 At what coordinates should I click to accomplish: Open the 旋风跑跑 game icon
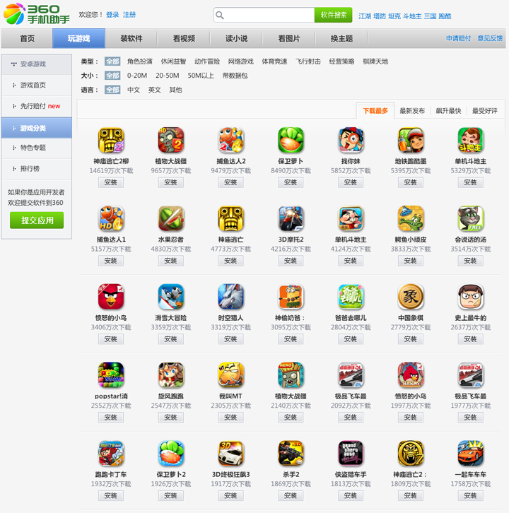(171, 375)
